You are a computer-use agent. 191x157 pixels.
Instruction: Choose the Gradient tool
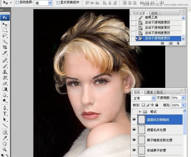click(5, 89)
